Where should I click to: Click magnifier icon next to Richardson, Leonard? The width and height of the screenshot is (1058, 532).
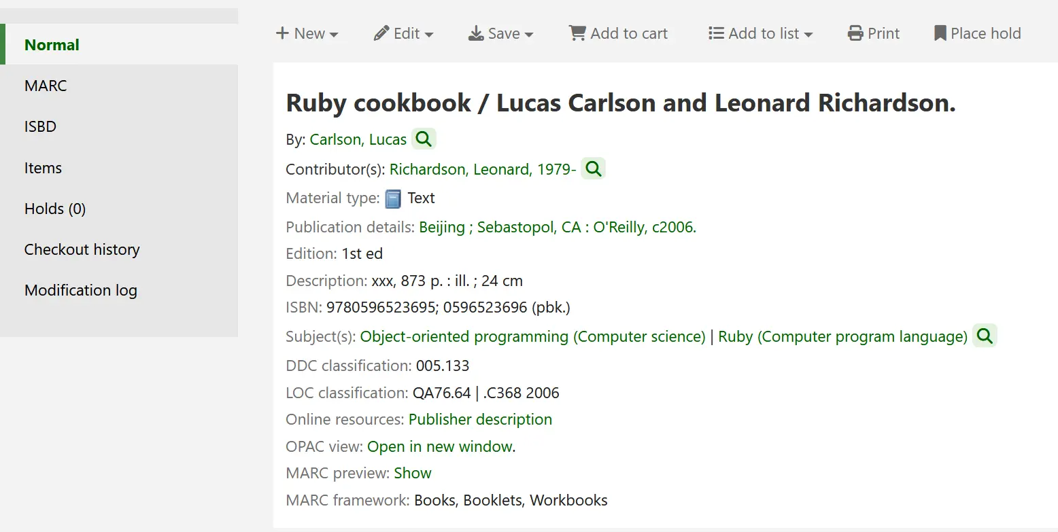point(593,169)
